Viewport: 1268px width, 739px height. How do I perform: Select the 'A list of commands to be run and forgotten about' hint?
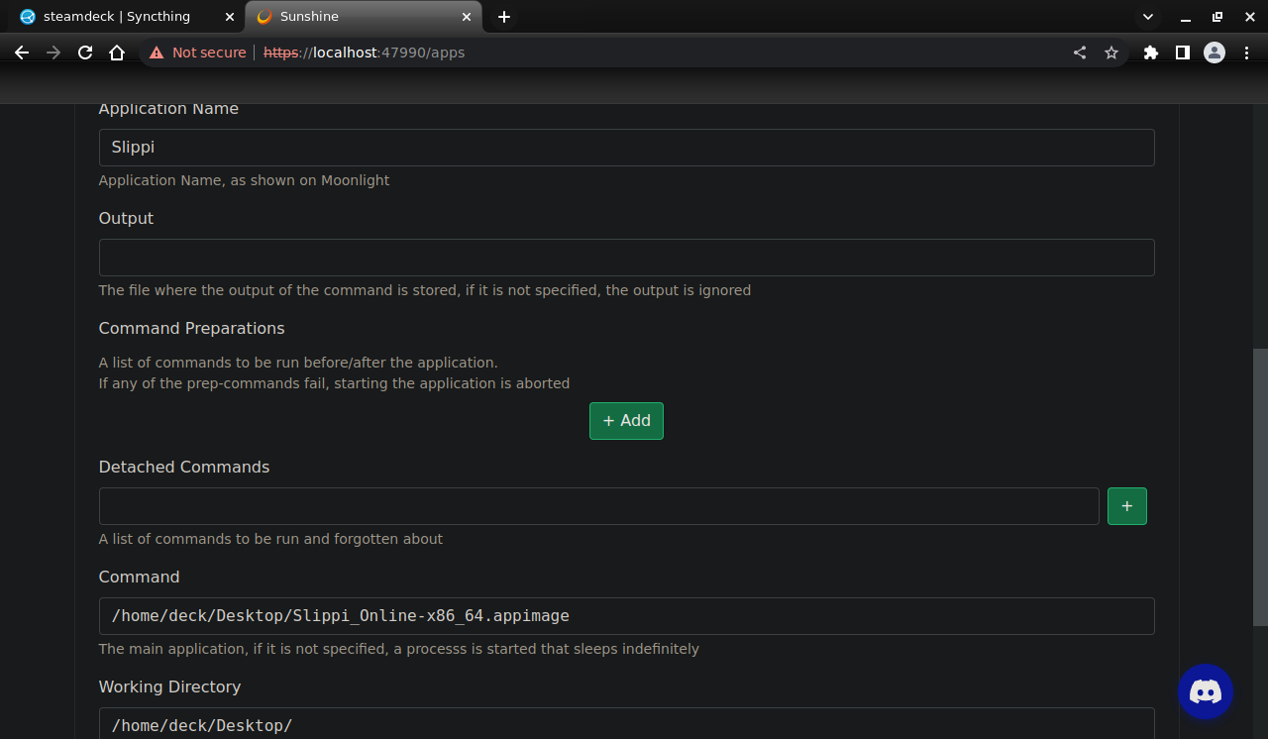pyautogui.click(x=270, y=539)
